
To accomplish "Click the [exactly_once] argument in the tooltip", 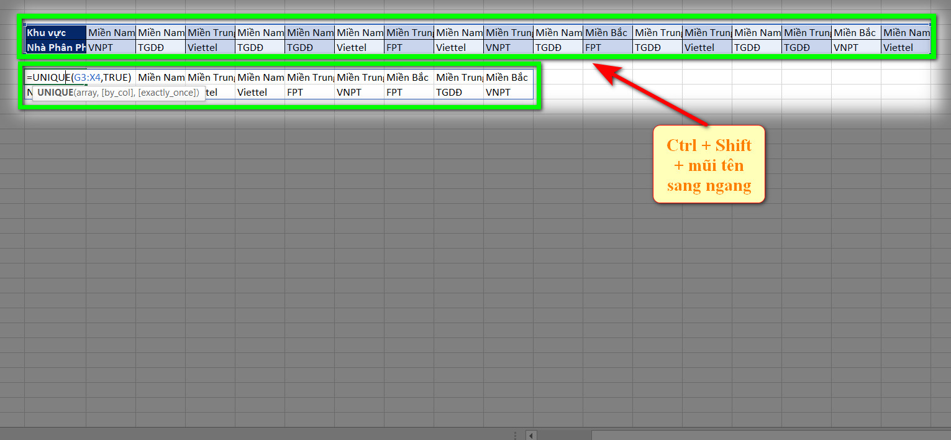I will pyautogui.click(x=168, y=92).
